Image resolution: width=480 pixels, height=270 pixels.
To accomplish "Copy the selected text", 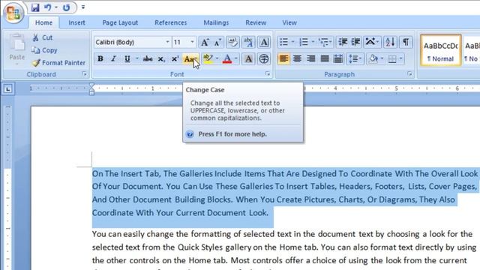I will (45, 50).
